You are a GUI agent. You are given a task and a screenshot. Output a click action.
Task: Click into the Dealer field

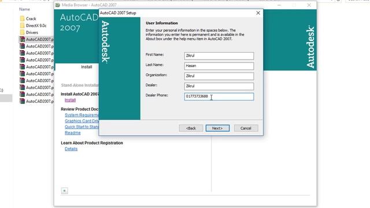pyautogui.click(x=219, y=86)
